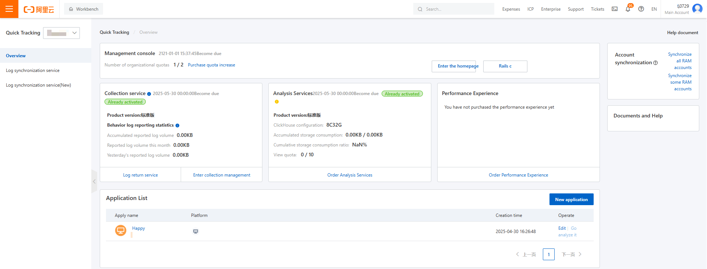
Task: Click the Alibaba Cloud logo
Action: [x=39, y=9]
